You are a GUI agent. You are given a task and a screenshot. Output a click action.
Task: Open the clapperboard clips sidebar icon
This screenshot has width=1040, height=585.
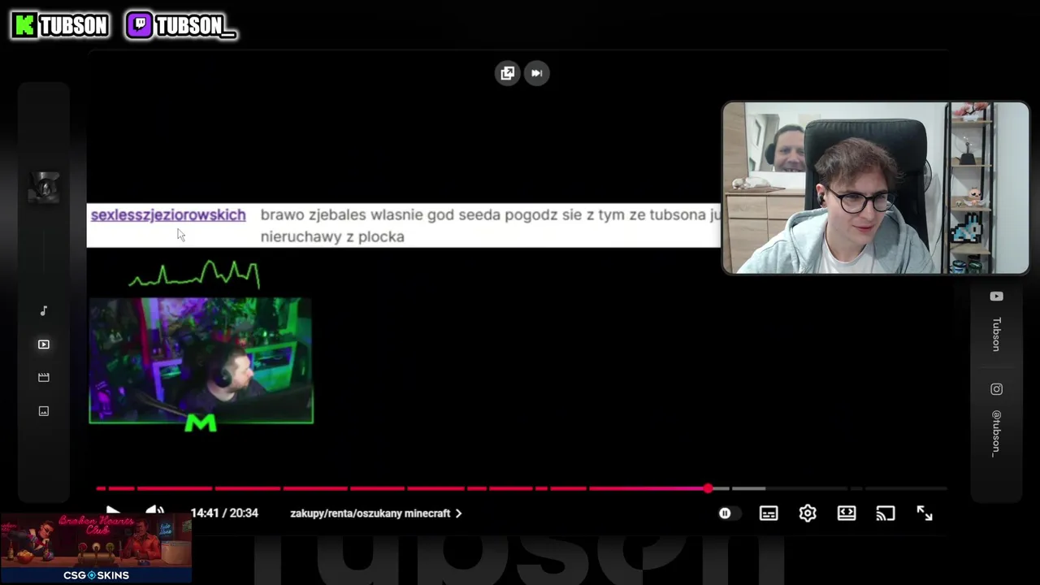44,378
